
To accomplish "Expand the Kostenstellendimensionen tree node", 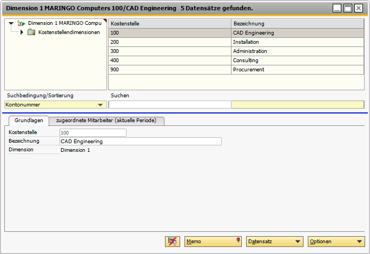I will coord(22,32).
